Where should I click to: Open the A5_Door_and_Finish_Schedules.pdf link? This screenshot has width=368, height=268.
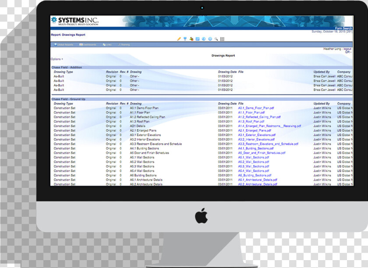click(262, 153)
